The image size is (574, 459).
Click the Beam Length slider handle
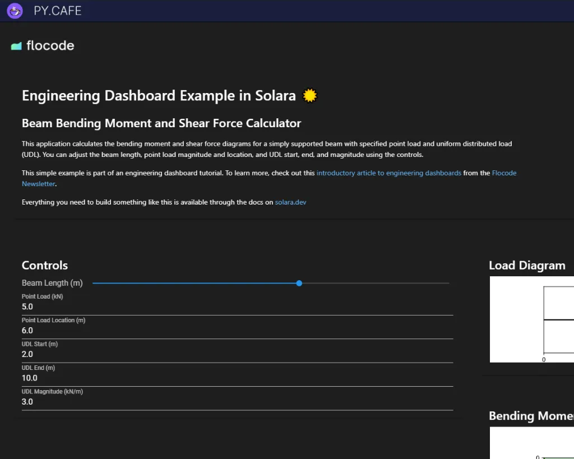tap(299, 284)
